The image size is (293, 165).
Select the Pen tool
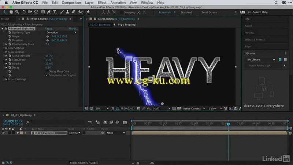pos(49,12)
